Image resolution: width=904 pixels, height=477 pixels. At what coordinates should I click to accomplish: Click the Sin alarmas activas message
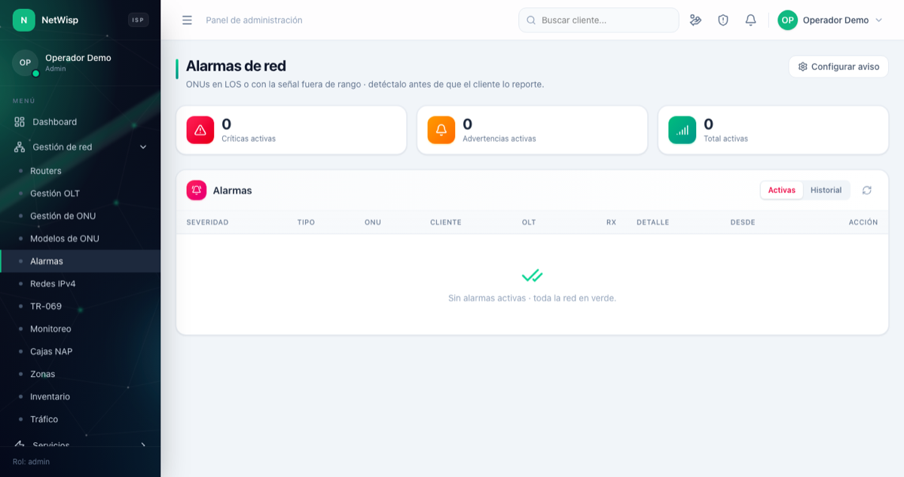[532, 298]
